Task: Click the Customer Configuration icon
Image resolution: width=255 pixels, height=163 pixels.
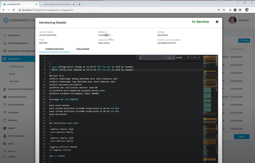Action: [5, 89]
